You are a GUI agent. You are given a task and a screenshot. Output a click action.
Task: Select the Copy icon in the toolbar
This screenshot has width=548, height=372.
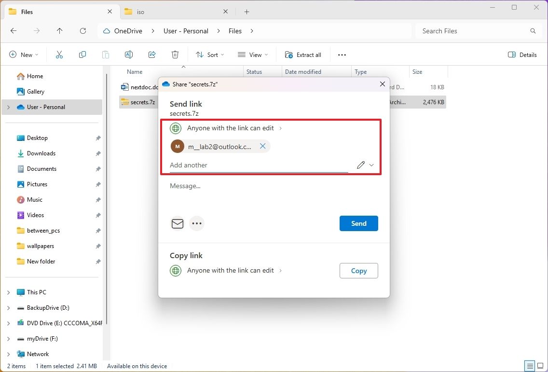pyautogui.click(x=82, y=55)
